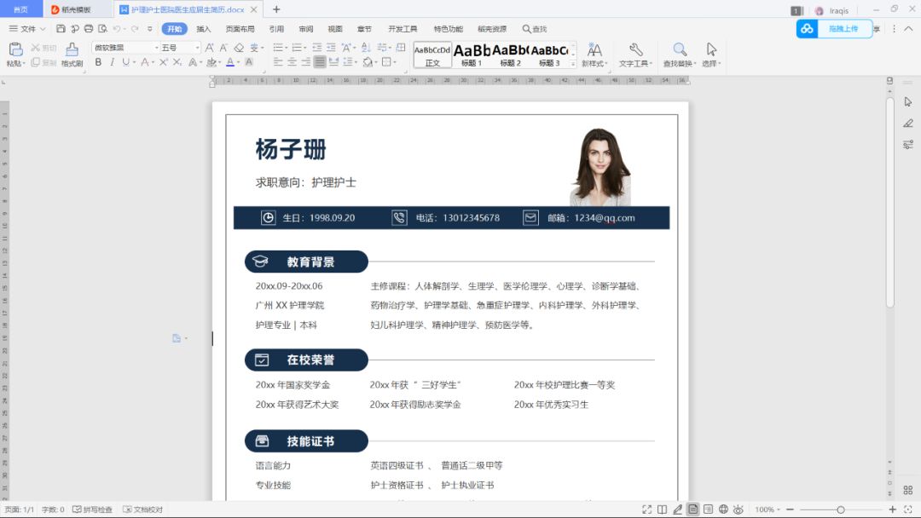
Task: Align text left
Action: point(278,62)
